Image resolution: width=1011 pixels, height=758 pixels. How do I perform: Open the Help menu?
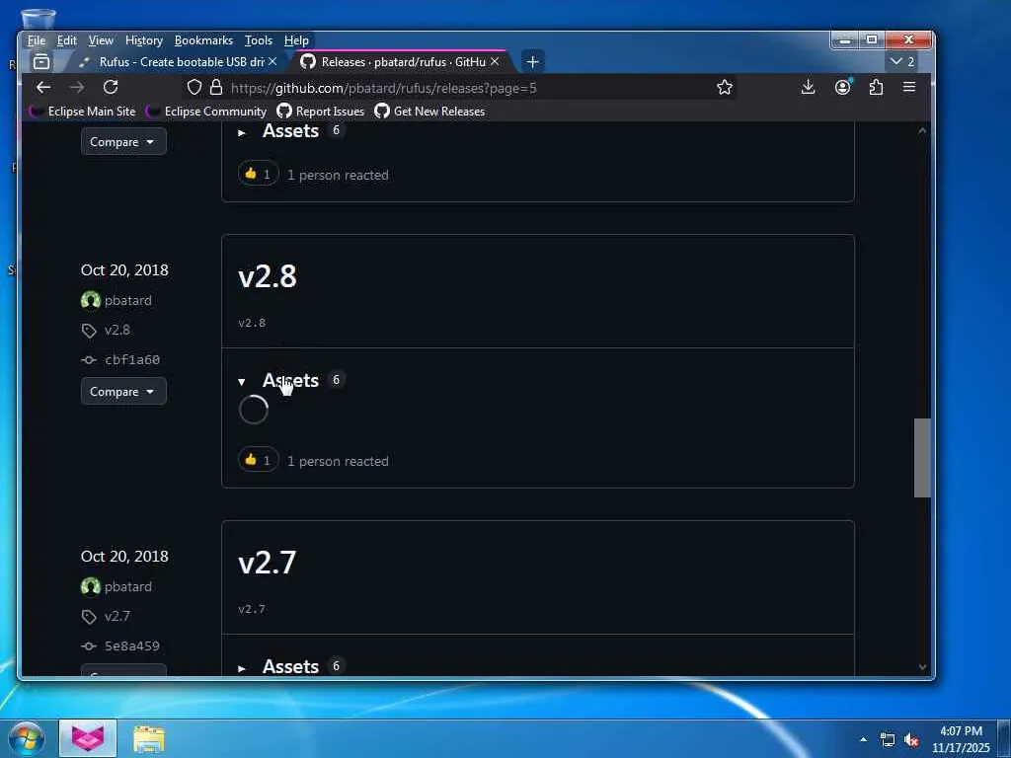click(x=296, y=40)
